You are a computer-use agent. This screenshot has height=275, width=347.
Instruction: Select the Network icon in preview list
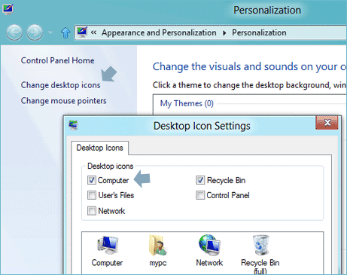[209, 251]
